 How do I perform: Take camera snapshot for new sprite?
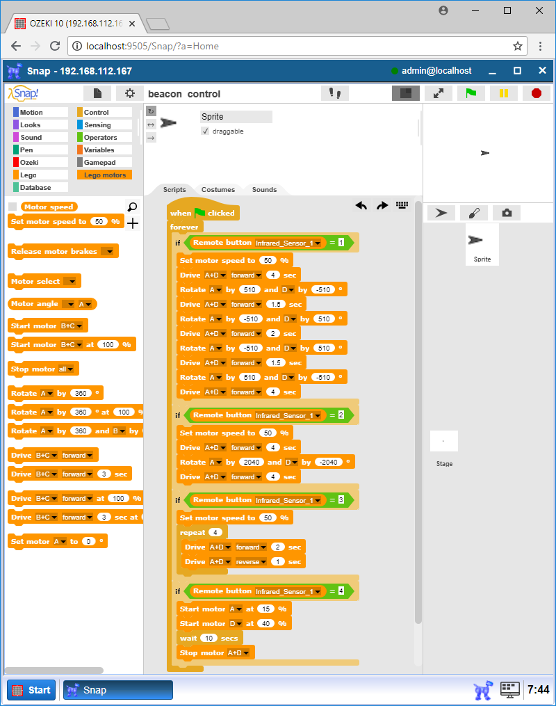coord(507,213)
